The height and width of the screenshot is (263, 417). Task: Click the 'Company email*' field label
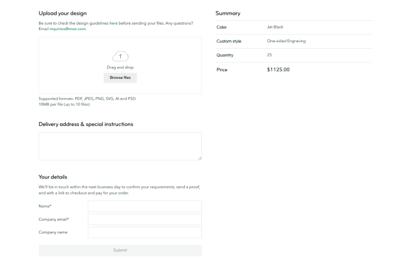click(x=54, y=219)
